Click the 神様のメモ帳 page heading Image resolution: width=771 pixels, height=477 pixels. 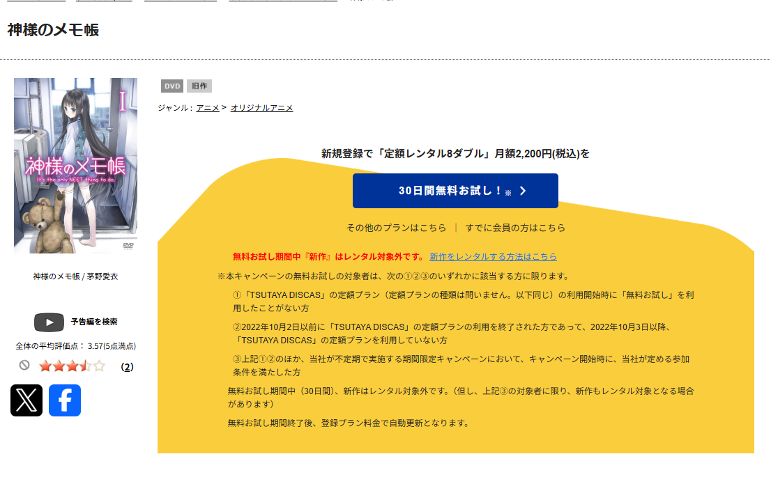tap(53, 30)
